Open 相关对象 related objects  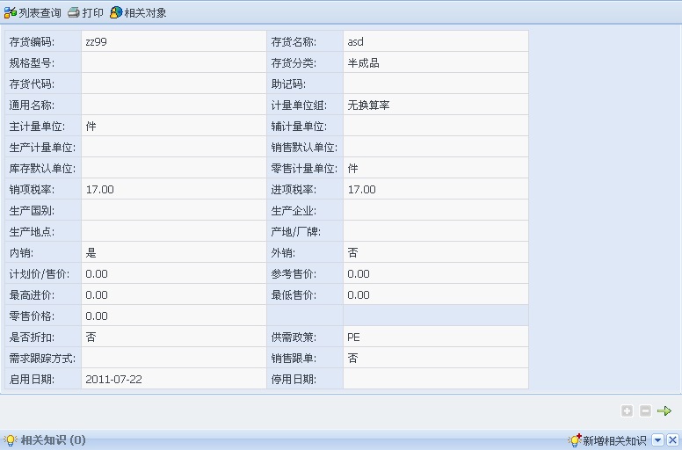138,13
